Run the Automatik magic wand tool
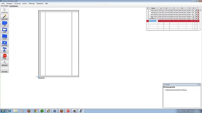This screenshot has height=113, width=202. click(4, 17)
